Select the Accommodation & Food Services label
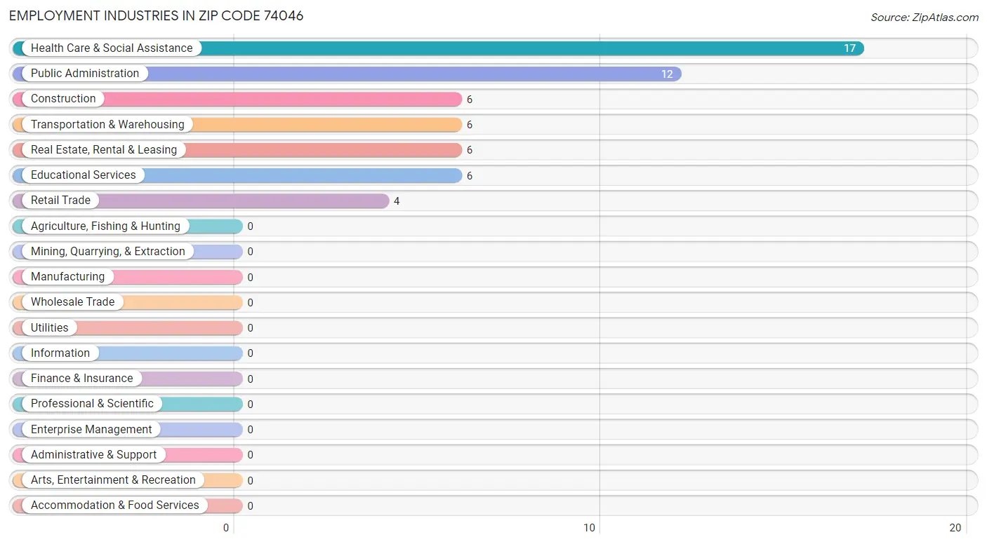The height and width of the screenshot is (544, 987). coord(115,505)
